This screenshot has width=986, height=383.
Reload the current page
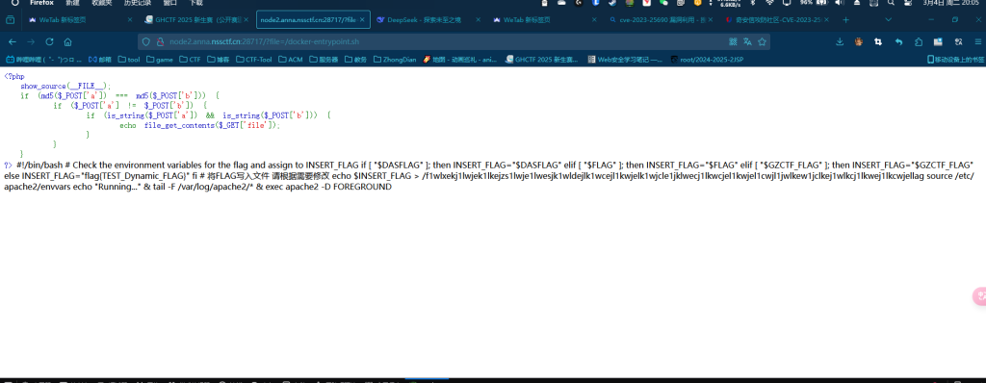point(49,42)
